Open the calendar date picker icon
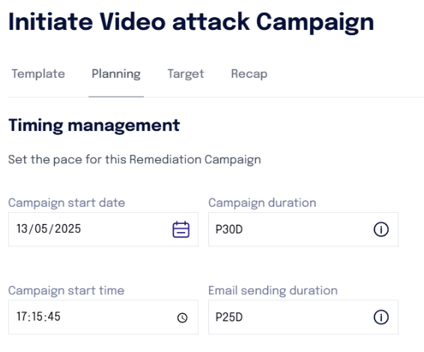Viewport: 424px width, 352px height. [x=181, y=229]
